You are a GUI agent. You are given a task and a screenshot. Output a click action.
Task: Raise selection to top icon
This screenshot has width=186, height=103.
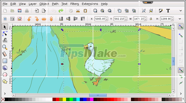83,19
